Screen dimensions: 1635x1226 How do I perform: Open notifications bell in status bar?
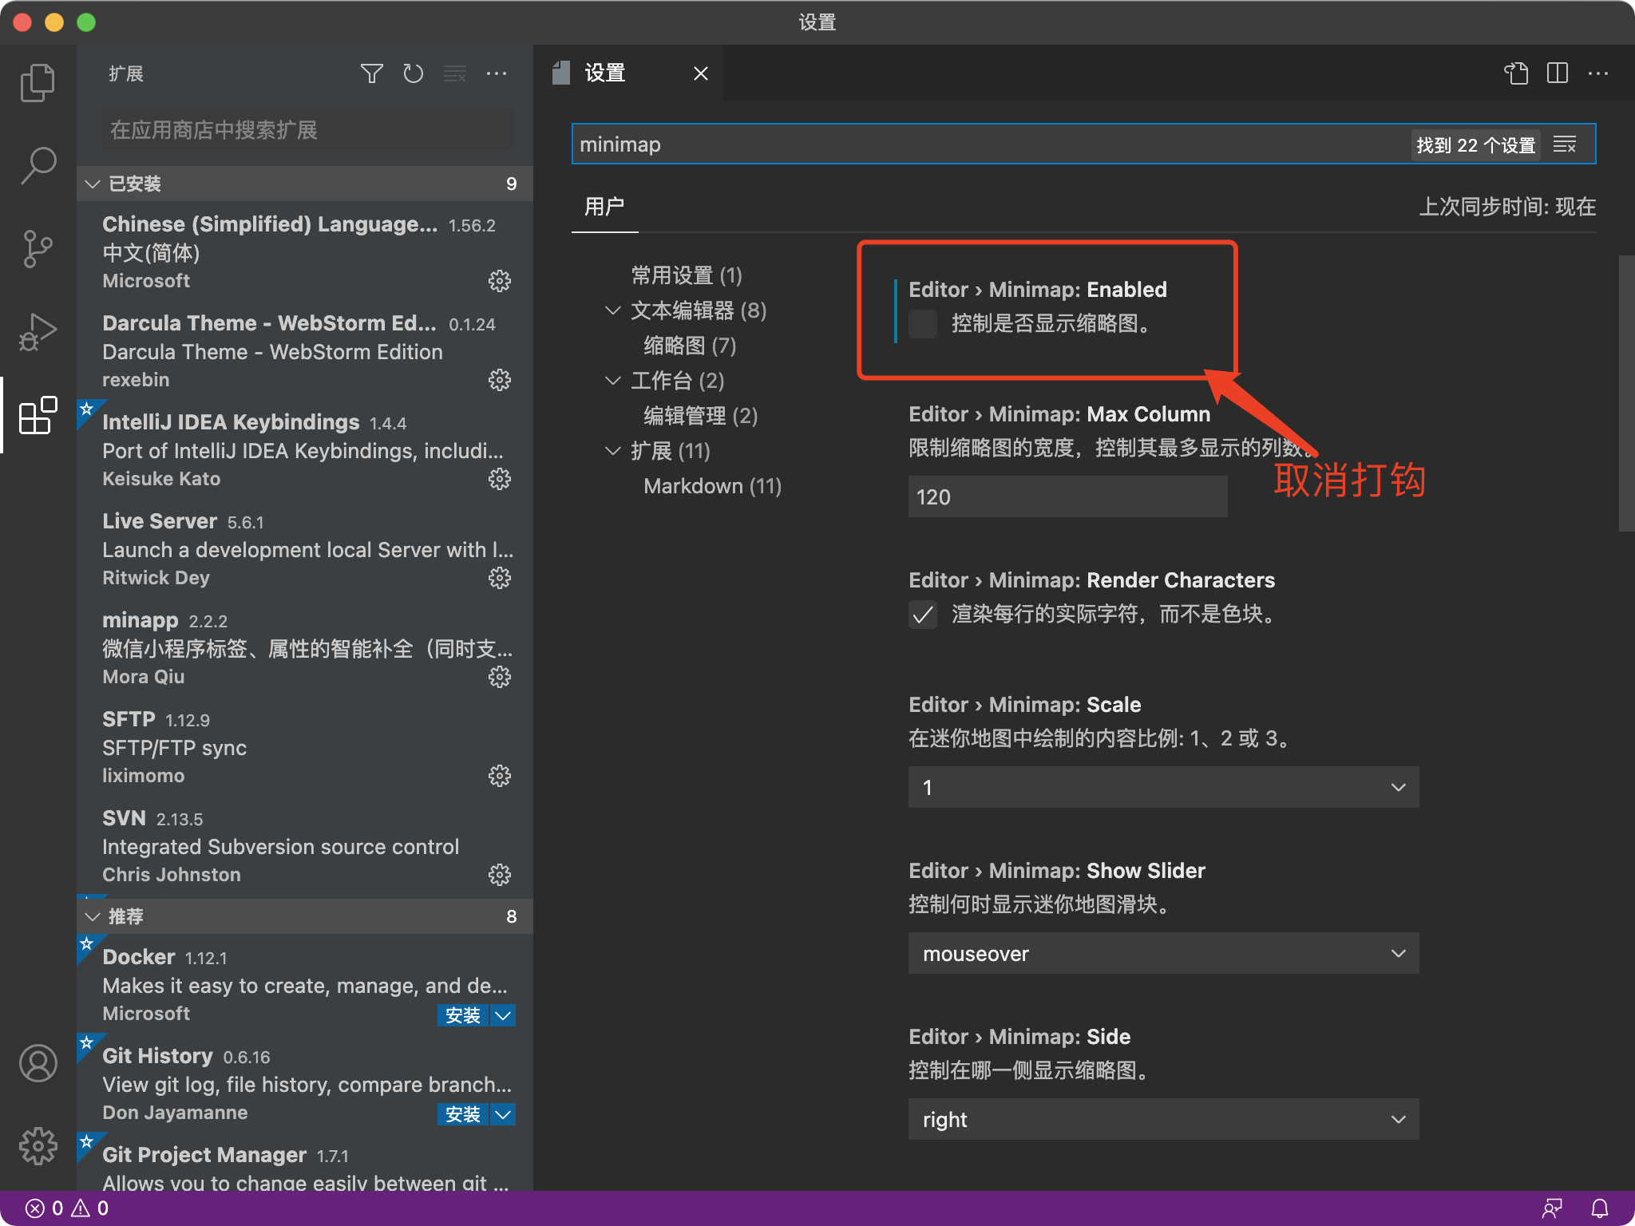tap(1601, 1208)
